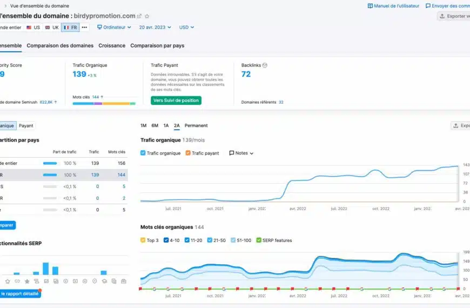The height and width of the screenshot is (308, 470).
Task: Click the France flag FR database button
Action: tap(70, 27)
